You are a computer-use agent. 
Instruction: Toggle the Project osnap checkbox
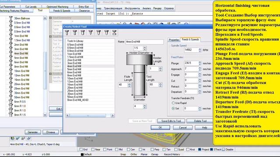click(x=199, y=150)
